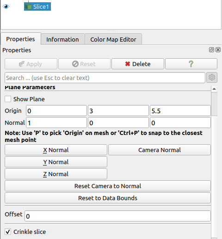Enable the Show Plane checkbox
222x239 pixels.
(8, 99)
